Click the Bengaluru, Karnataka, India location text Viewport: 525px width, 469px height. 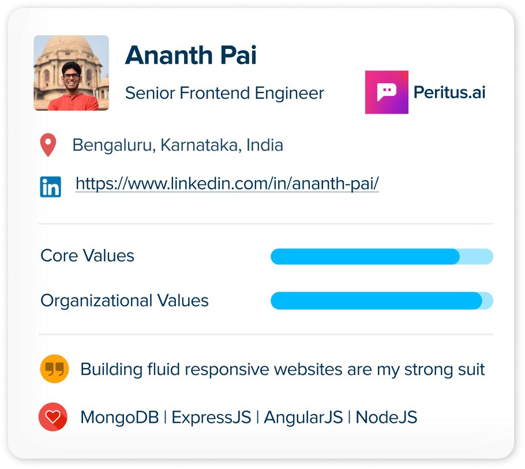(x=178, y=145)
